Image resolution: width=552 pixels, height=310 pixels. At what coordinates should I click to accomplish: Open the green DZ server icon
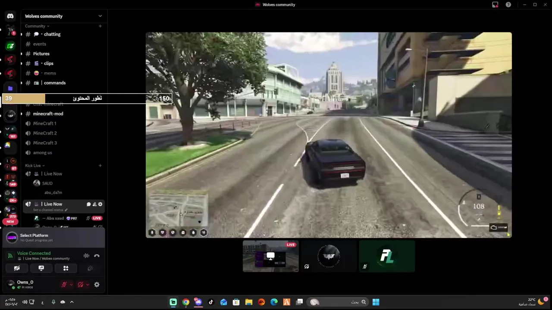(10, 46)
